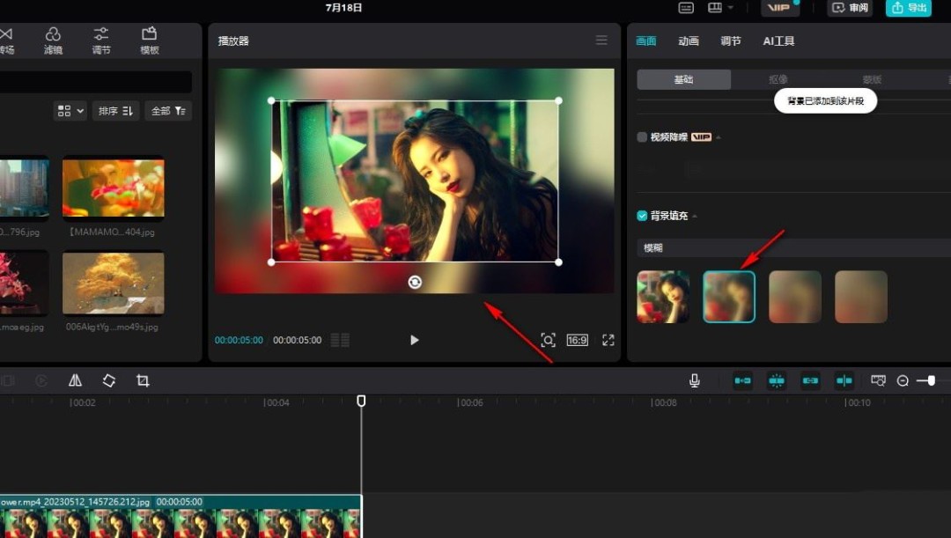The height and width of the screenshot is (538, 951).
Task: Click the mirror flip icon
Action: [76, 380]
